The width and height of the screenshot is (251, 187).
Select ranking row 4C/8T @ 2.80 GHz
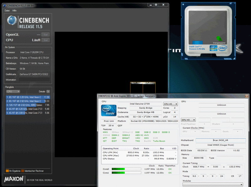(28, 113)
